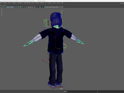Open the view transform color space dropdown

[x=55, y=7]
